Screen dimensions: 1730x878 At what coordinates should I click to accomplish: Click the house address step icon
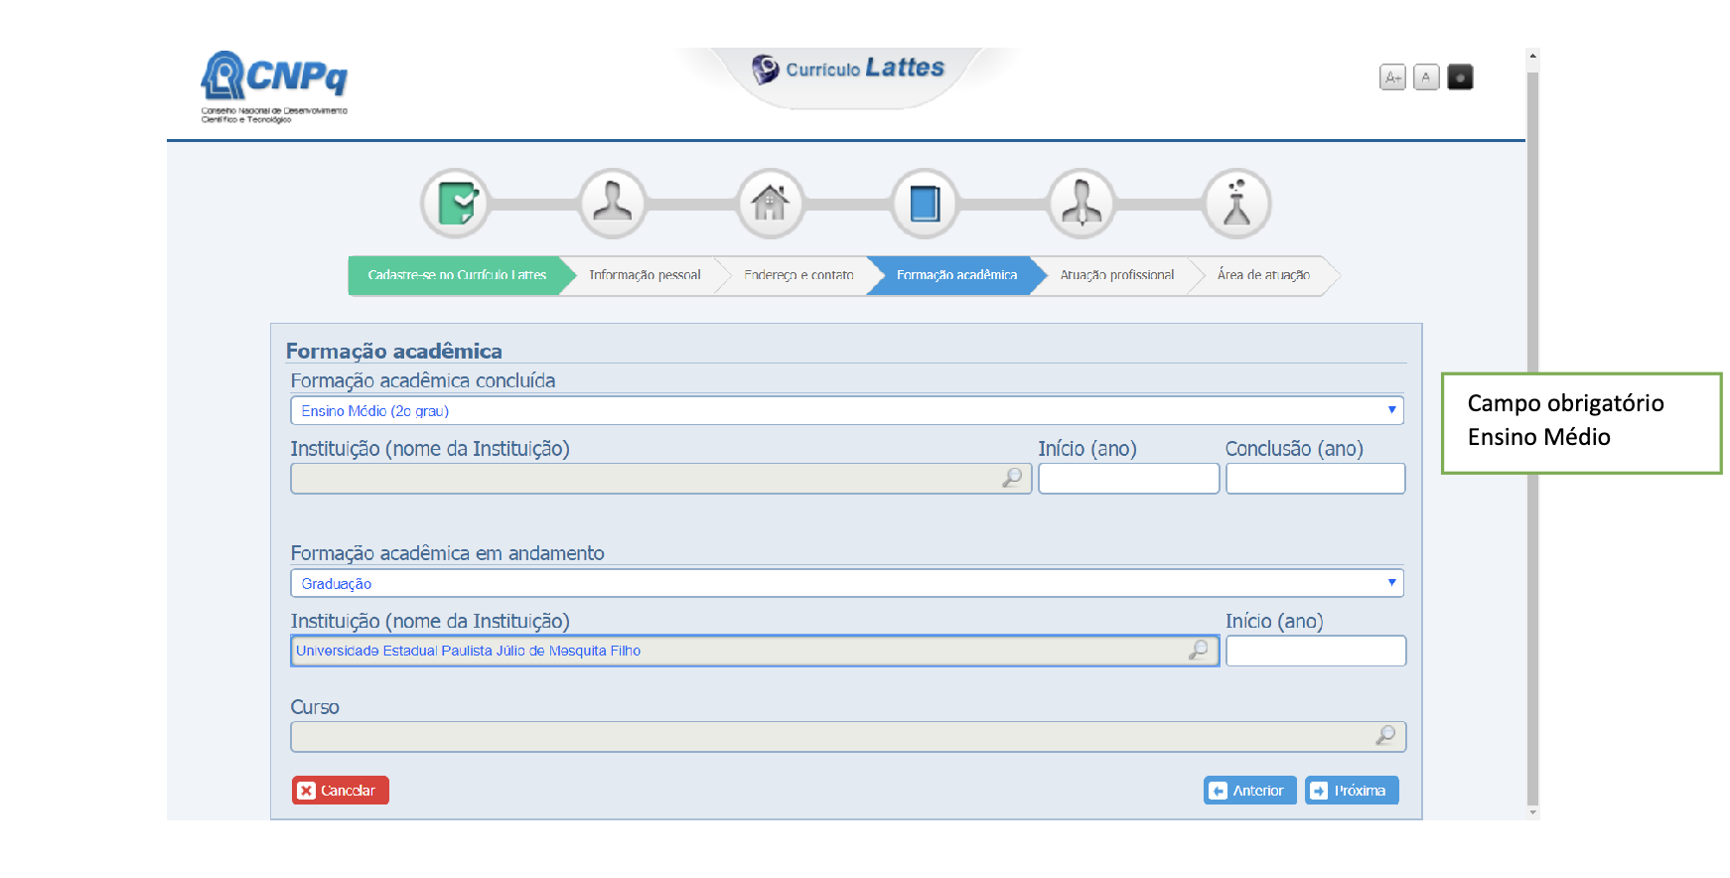(770, 204)
